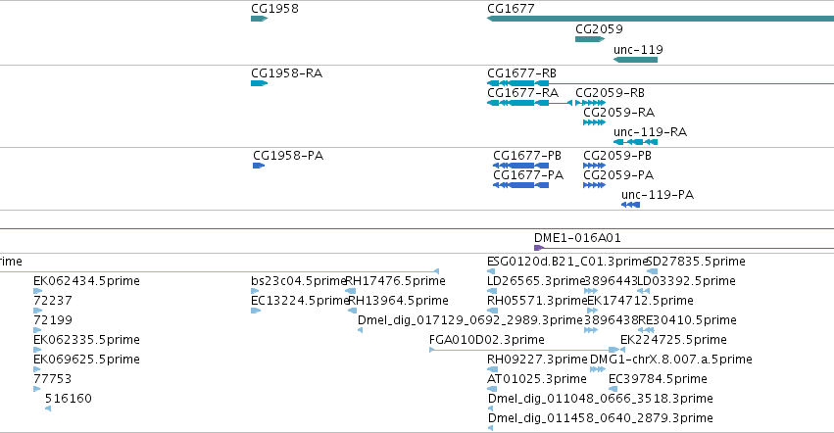
Task: Select the RH17476.5prime label
Action: [396, 281]
